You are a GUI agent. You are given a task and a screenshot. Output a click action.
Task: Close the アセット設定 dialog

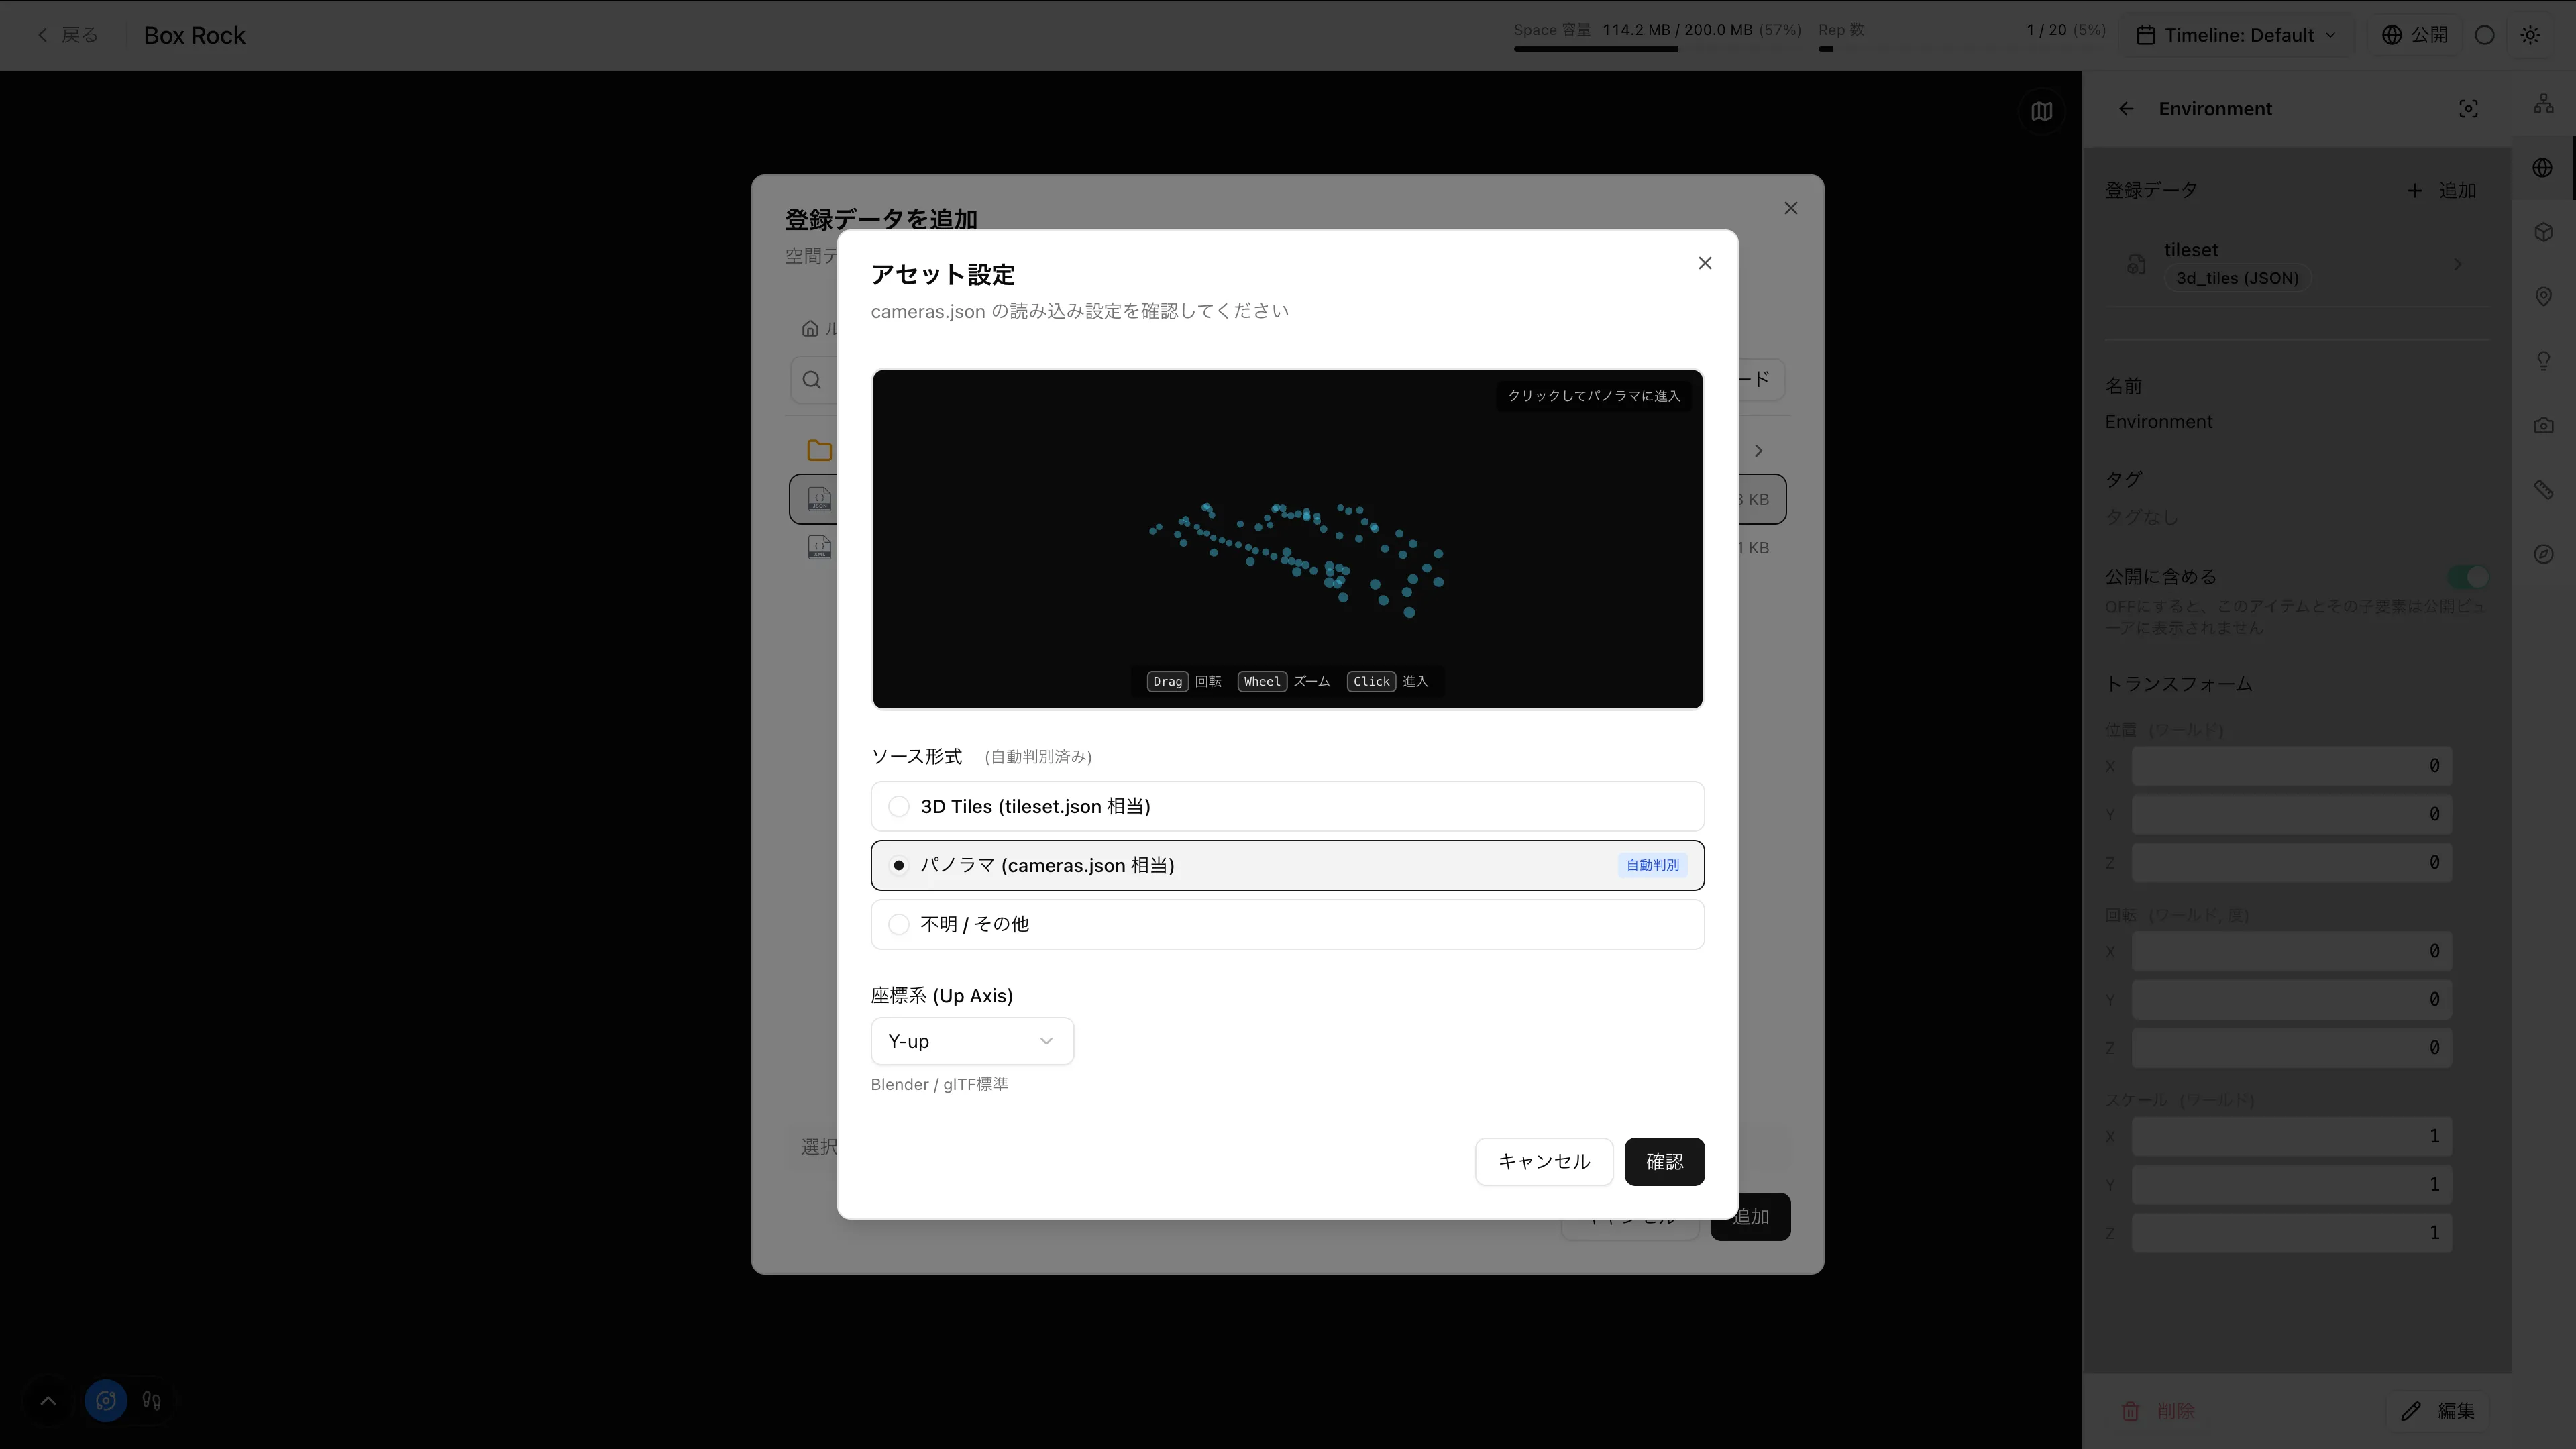point(1705,263)
